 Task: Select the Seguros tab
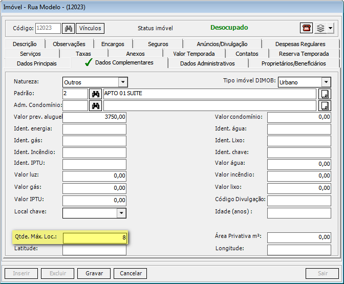tap(158, 44)
